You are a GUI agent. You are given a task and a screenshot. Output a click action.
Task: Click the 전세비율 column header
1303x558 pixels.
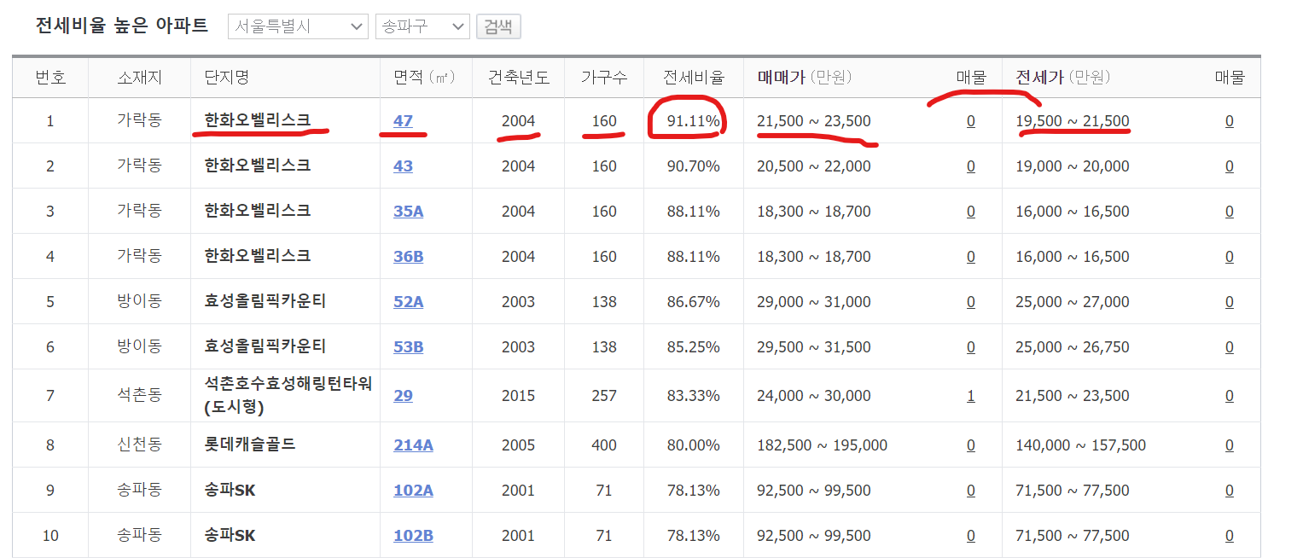click(694, 78)
